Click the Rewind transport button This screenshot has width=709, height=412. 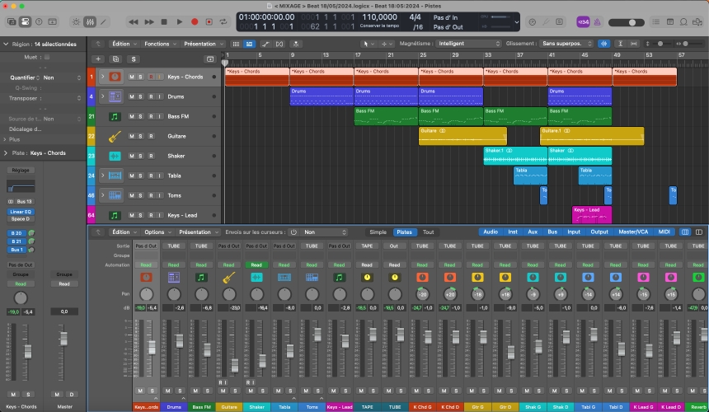pyautogui.click(x=134, y=21)
